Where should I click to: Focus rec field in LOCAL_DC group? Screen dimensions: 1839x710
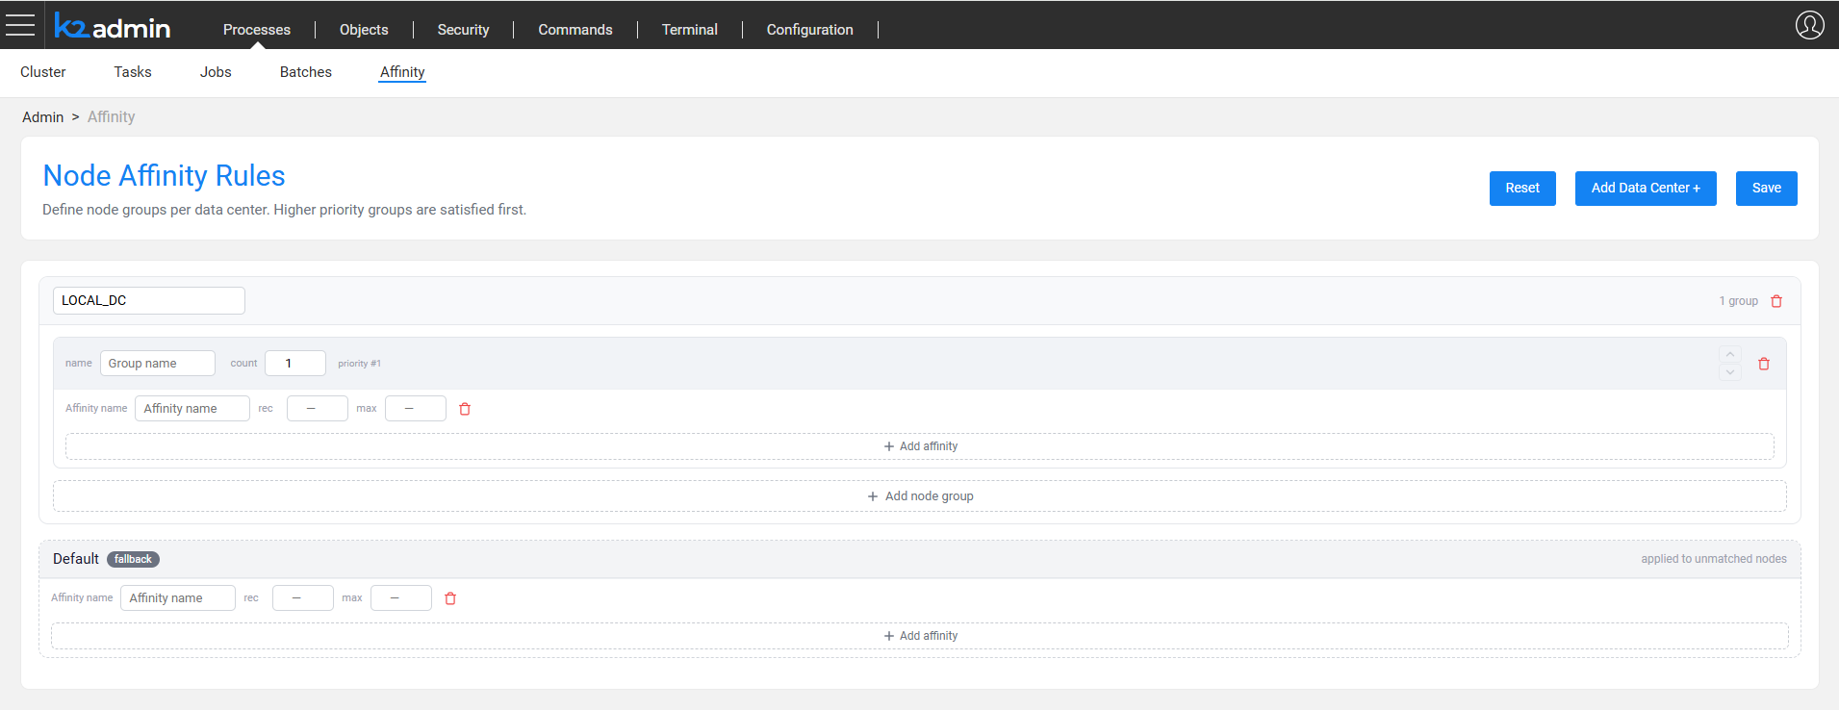(318, 409)
